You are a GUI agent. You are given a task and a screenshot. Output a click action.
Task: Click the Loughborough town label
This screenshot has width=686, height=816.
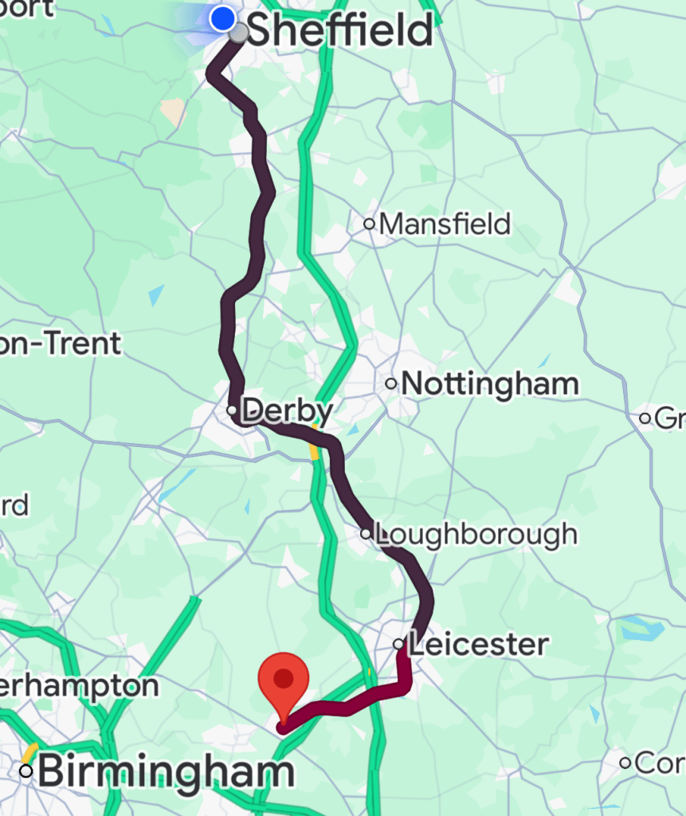(476, 535)
